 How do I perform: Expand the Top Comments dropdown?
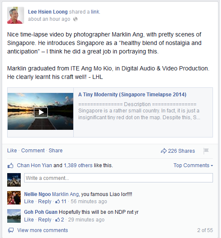pos(193,165)
